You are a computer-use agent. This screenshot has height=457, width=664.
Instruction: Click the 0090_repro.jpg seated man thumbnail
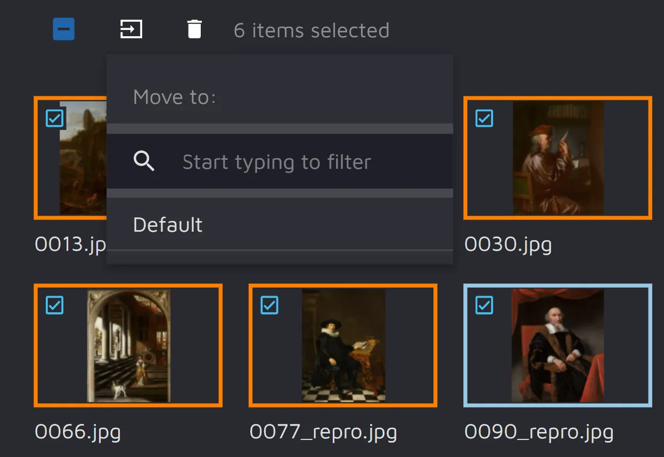point(558,346)
